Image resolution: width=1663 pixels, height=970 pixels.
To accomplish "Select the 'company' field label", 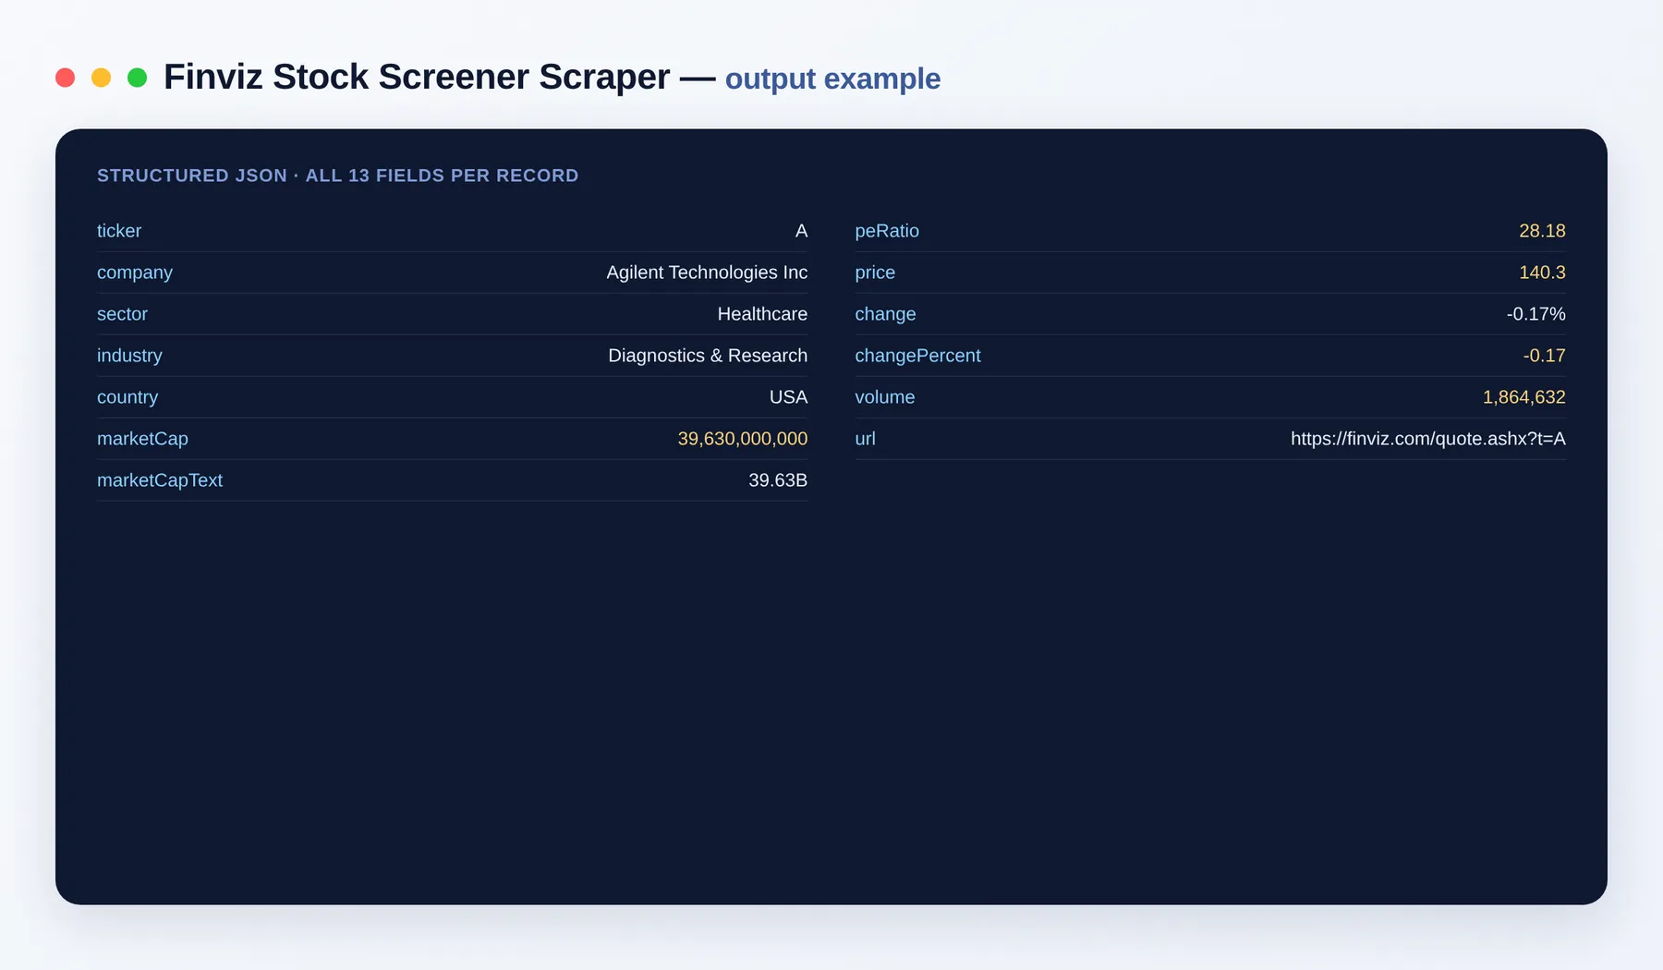I will coord(135,273).
